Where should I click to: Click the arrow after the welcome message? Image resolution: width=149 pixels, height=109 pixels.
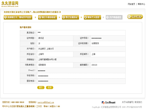[60, 12]
